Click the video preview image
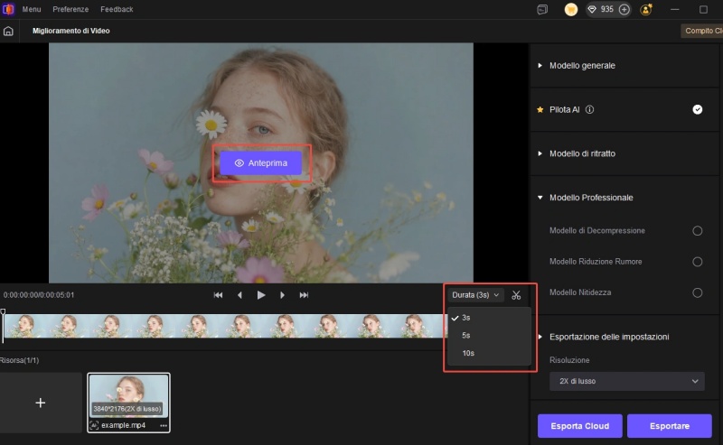Image resolution: width=723 pixels, height=445 pixels. click(x=261, y=162)
